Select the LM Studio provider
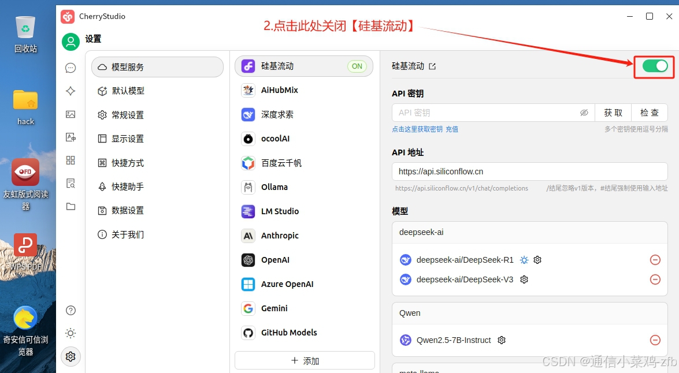The height and width of the screenshot is (373, 679). click(x=303, y=211)
